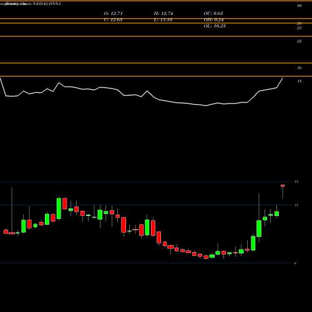Select the high value H: 12.74

[x=163, y=14]
